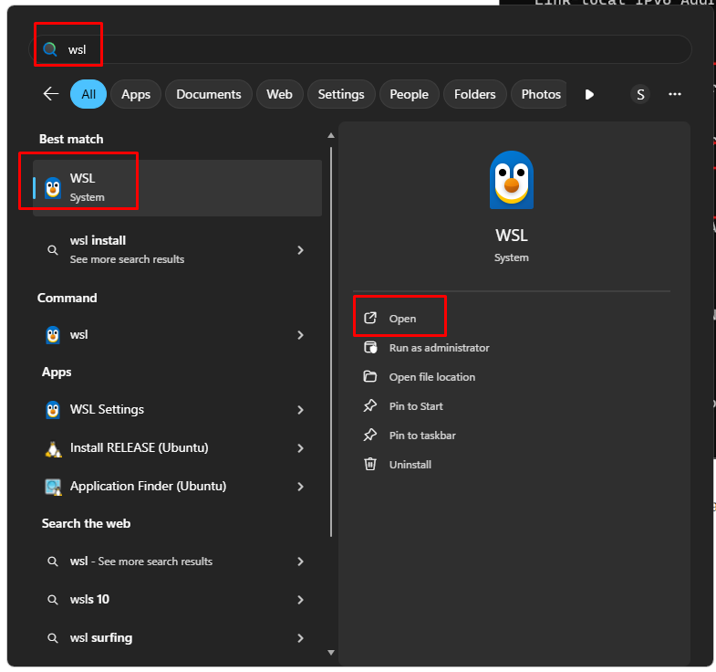Click the magnifier icon beside wsl surfing
The height and width of the screenshot is (672, 716).
coord(53,638)
